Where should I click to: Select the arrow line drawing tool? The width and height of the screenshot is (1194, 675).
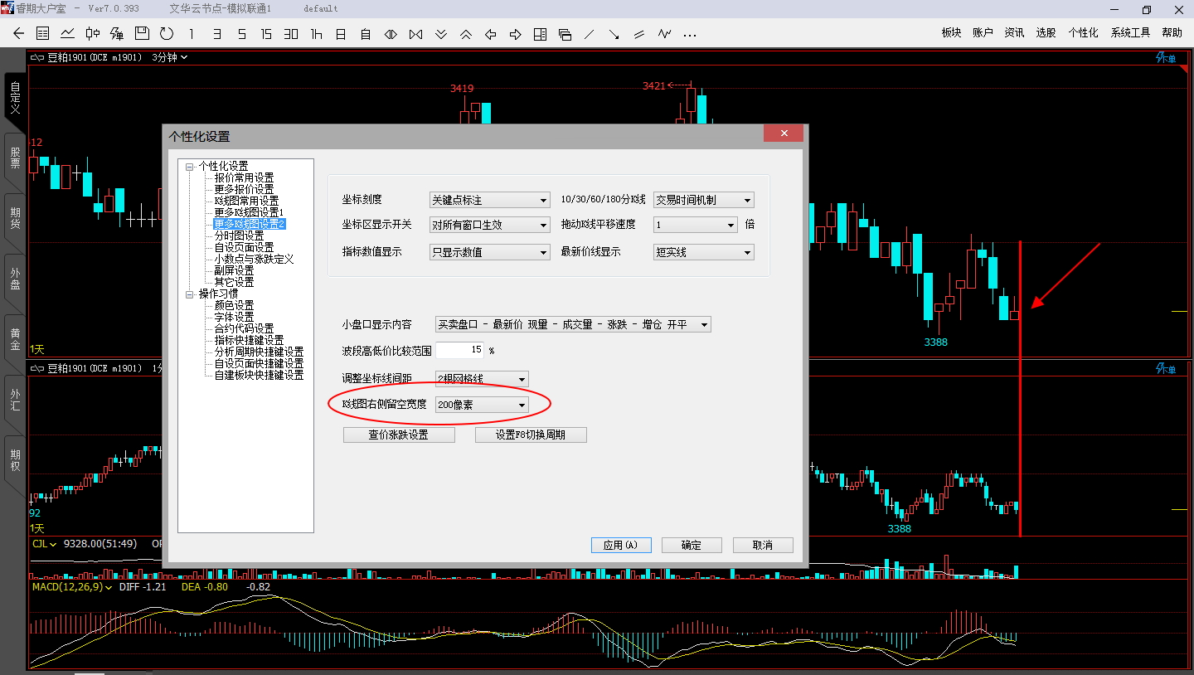tap(614, 34)
